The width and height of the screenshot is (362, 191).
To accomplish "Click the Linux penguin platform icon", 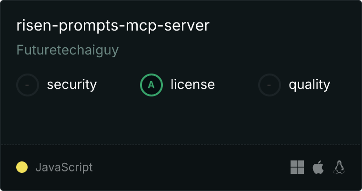I will pyautogui.click(x=339, y=167).
